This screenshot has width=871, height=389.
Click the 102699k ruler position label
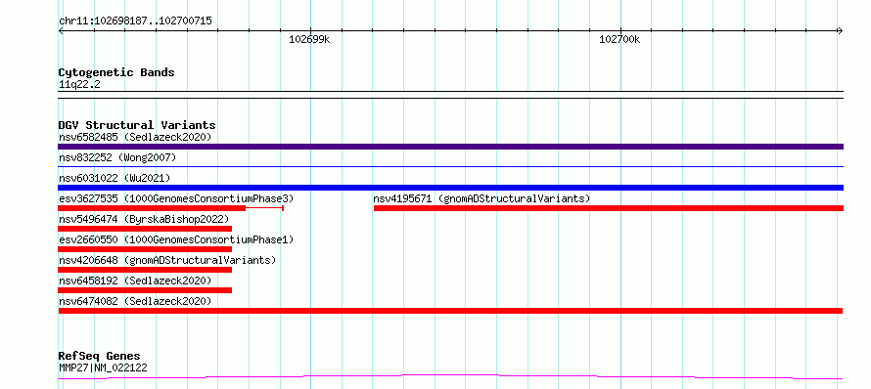coord(309,40)
